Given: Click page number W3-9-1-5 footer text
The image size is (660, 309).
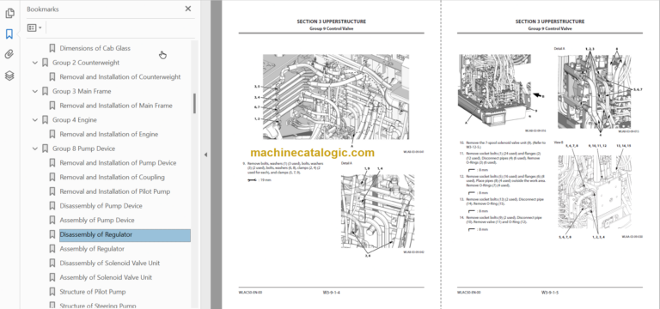Looking at the screenshot, I should (x=550, y=292).
